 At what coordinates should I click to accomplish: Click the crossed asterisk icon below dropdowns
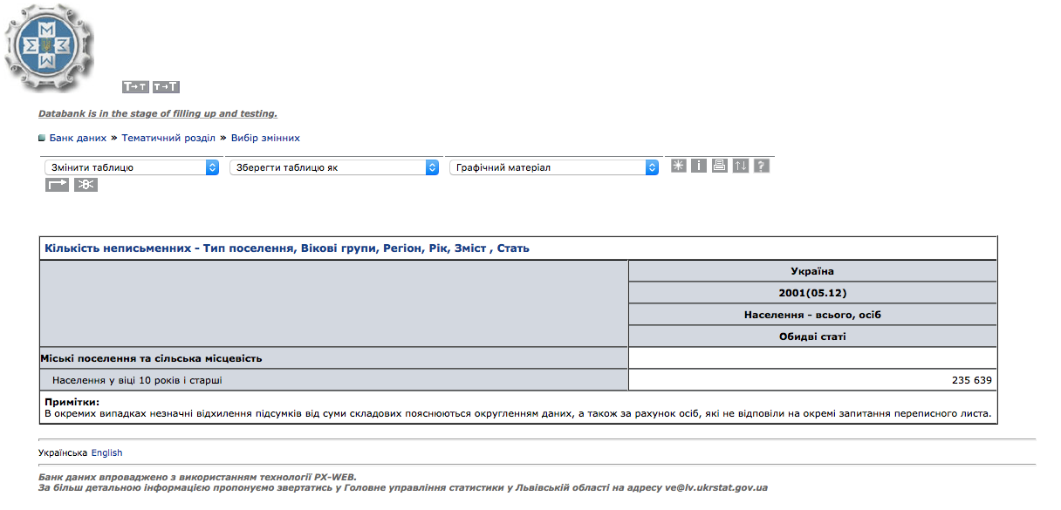(86, 185)
